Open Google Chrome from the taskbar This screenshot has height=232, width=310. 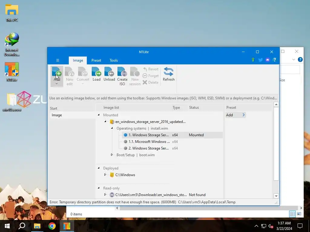[52, 226]
